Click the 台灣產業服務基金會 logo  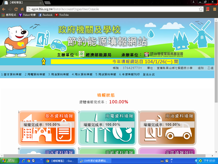point(163,54)
